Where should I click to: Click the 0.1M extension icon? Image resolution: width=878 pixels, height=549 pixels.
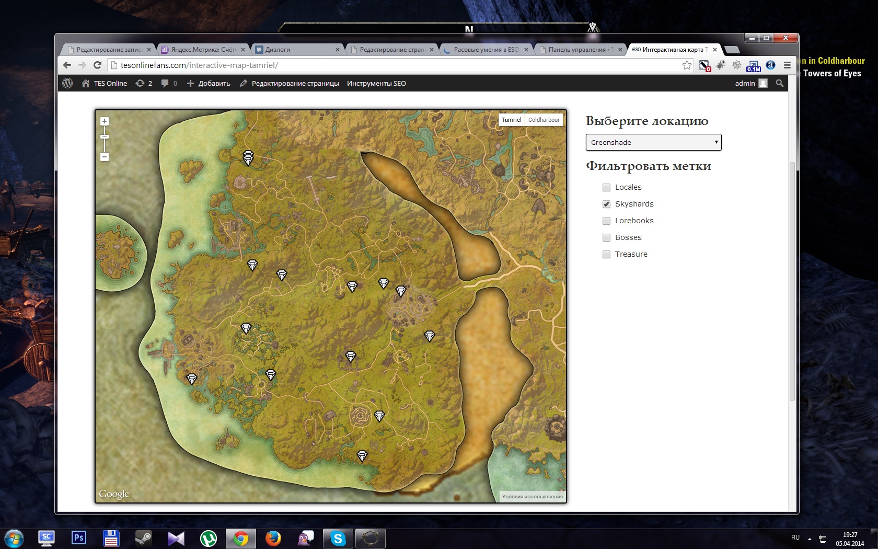pyautogui.click(x=754, y=65)
